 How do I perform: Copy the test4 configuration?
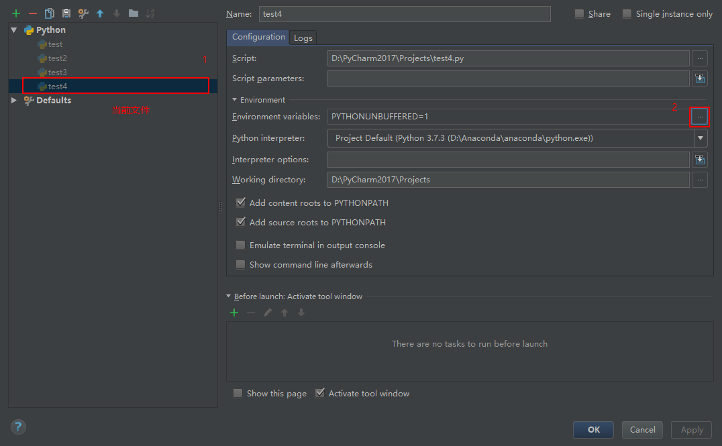click(48, 13)
